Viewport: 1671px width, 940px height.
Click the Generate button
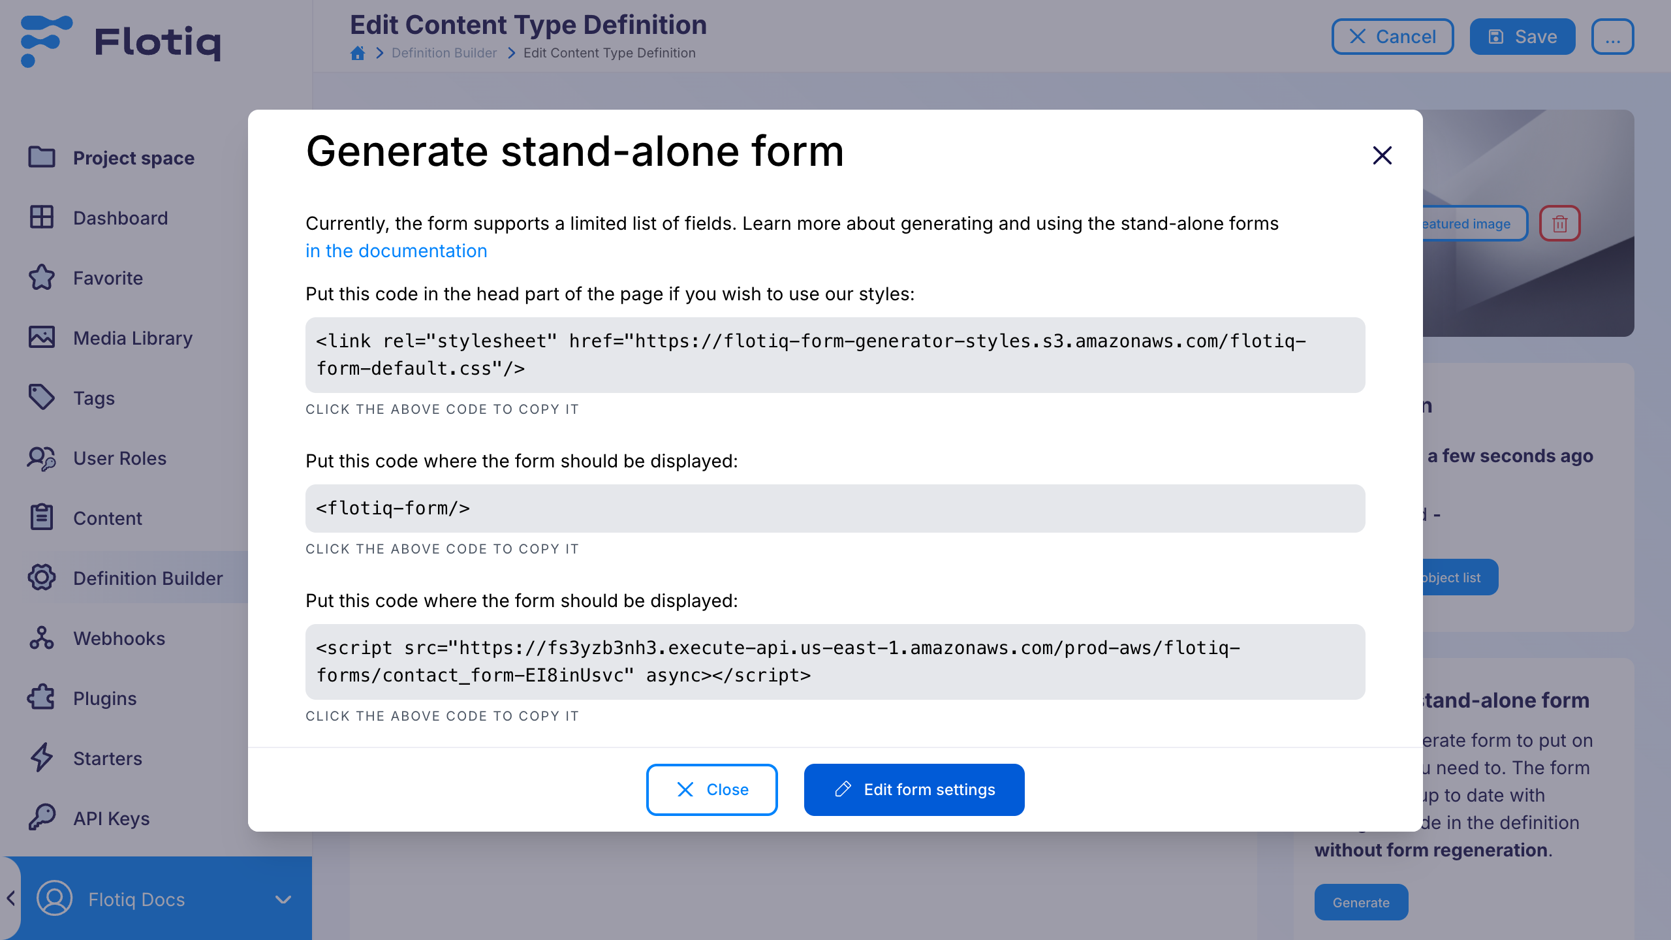pos(1361,902)
